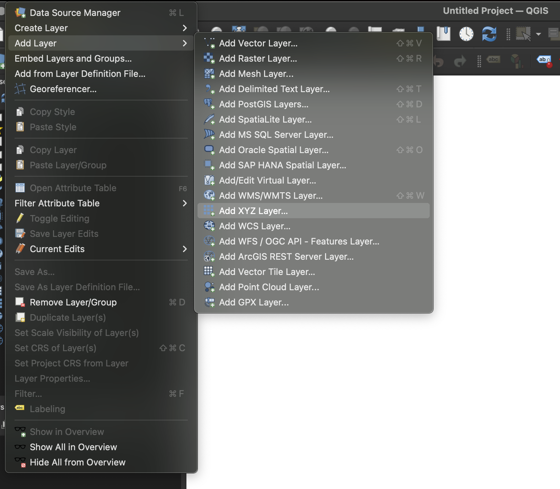Open the Current Edits submenu chevron

pos(184,249)
